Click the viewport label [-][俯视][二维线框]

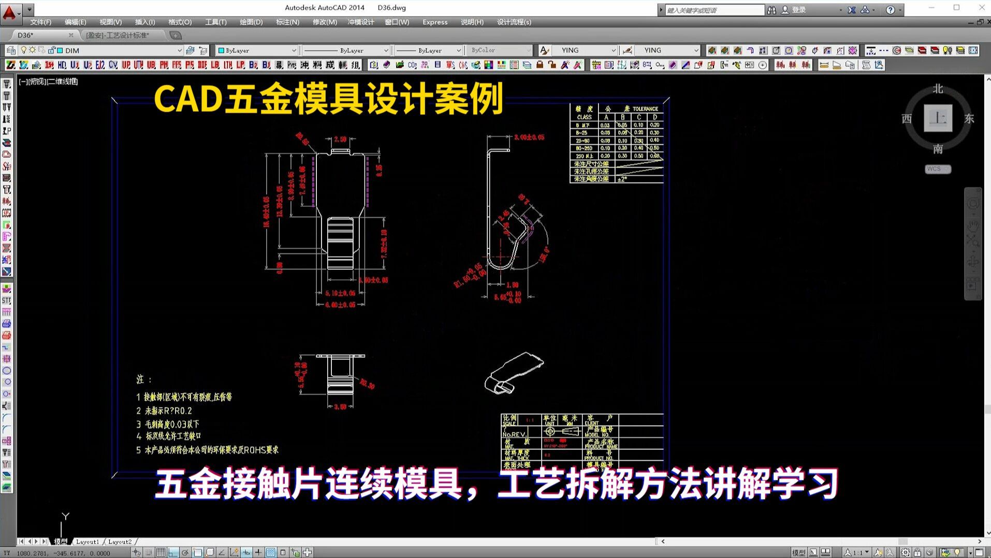[x=48, y=81]
